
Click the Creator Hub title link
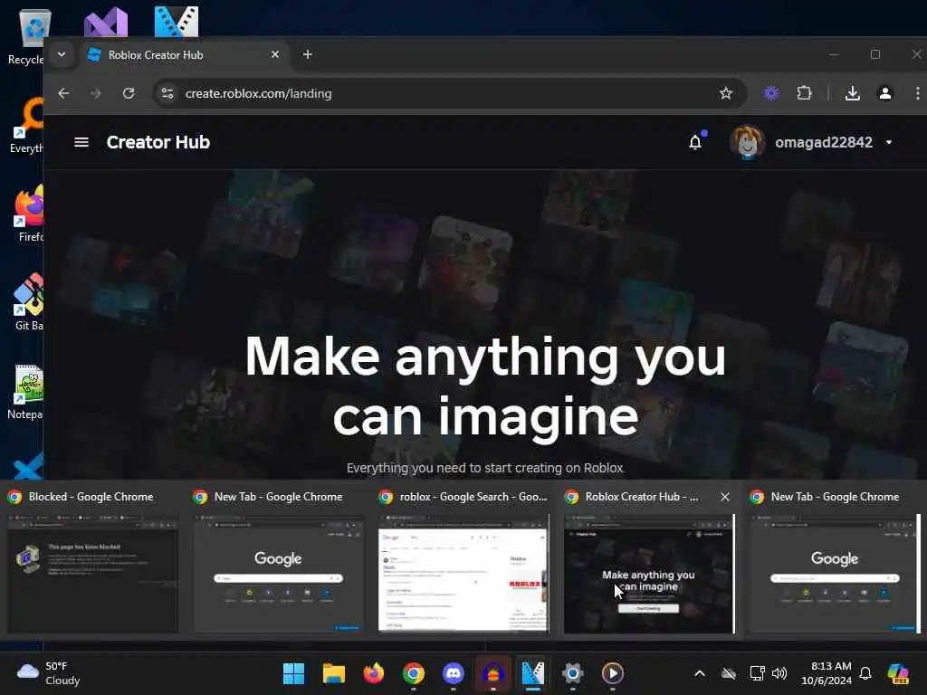tap(158, 142)
